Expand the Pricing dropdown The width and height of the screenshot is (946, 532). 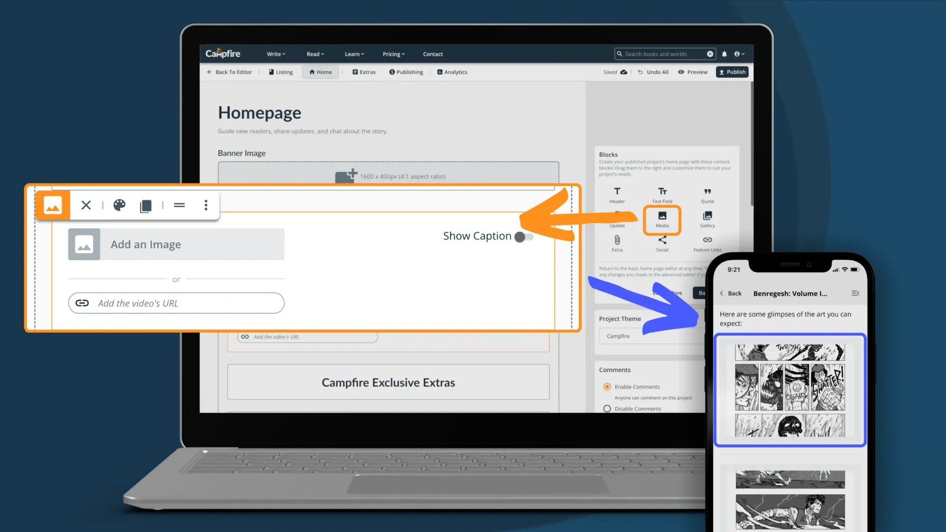[x=393, y=54]
